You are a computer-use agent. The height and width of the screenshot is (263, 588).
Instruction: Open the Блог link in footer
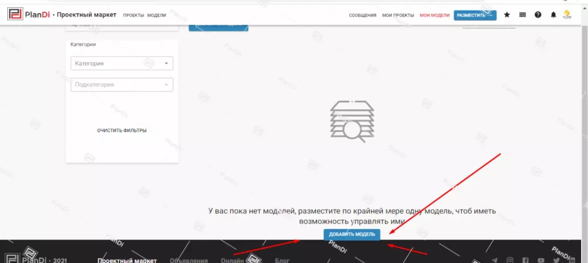point(282,261)
